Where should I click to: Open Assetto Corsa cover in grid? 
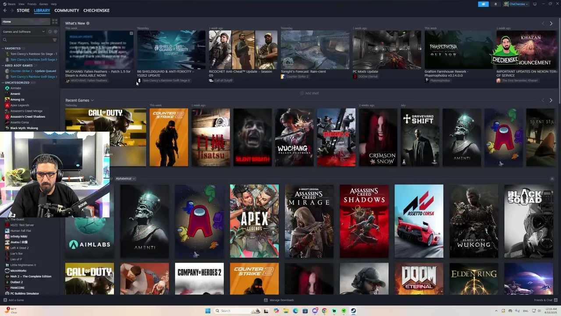[x=419, y=221]
